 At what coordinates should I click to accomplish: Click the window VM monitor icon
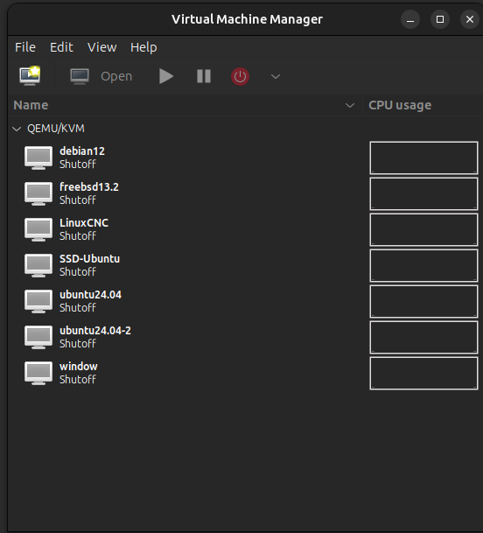(x=38, y=373)
